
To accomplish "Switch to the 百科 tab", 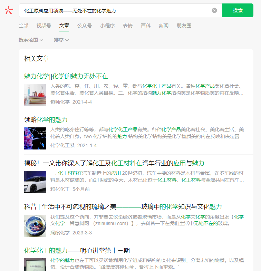I will click(146, 26).
